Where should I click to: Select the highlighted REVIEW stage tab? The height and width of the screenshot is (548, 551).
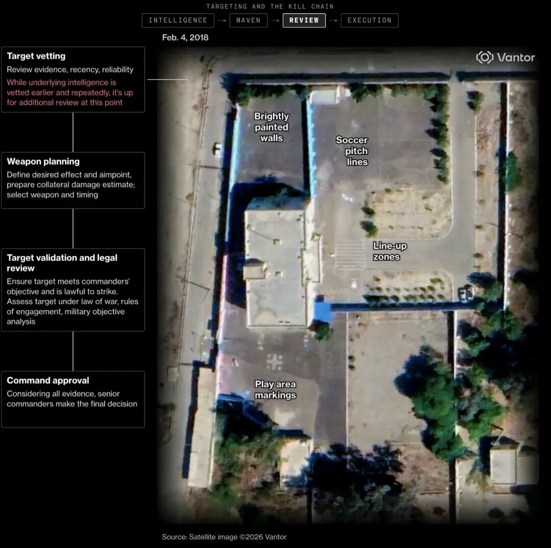(x=304, y=20)
